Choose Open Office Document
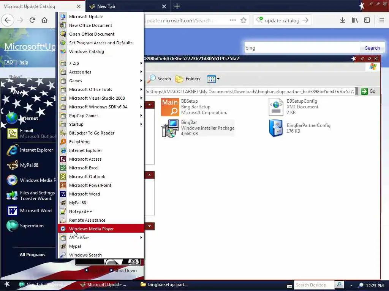The width and height of the screenshot is (389, 291). 101,34
